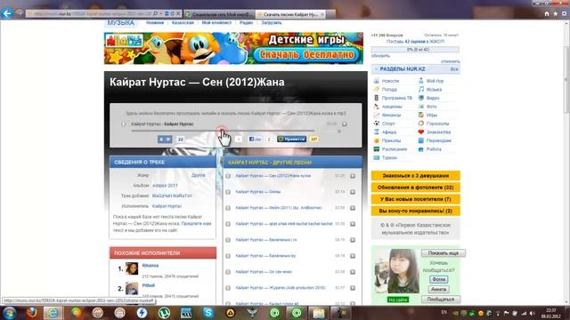Open the Приколы section icon
The image size is (570, 320).
(x=377, y=140)
